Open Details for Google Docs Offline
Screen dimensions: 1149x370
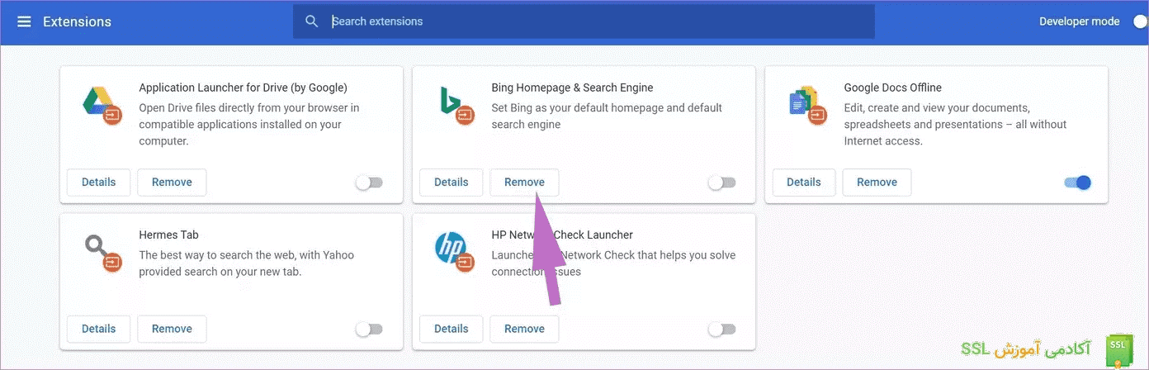point(804,183)
